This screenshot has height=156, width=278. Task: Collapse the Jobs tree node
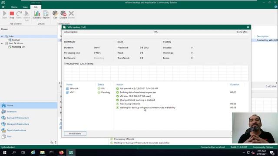tap(2, 36)
